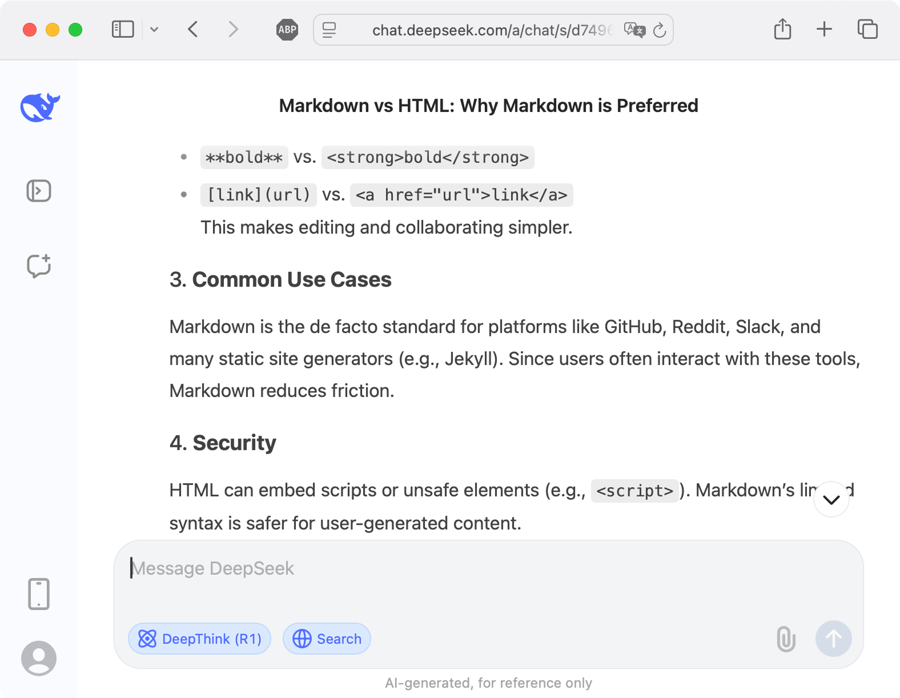
Task: Open the tab options chevron next to sidebar
Action: tap(154, 30)
